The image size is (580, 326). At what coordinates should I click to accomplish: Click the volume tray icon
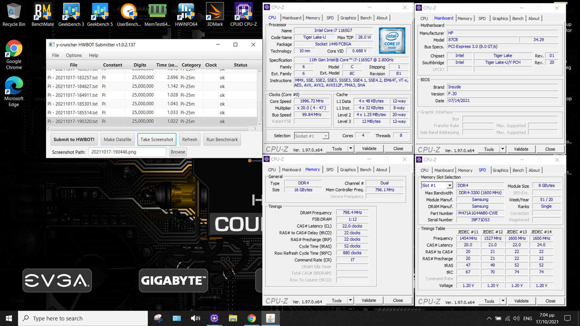pos(516,318)
